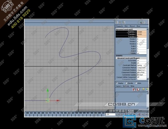The width and height of the screenshot is (168, 129).
Task: Click the Component Relation 'All to First' value
Action: 142,72
